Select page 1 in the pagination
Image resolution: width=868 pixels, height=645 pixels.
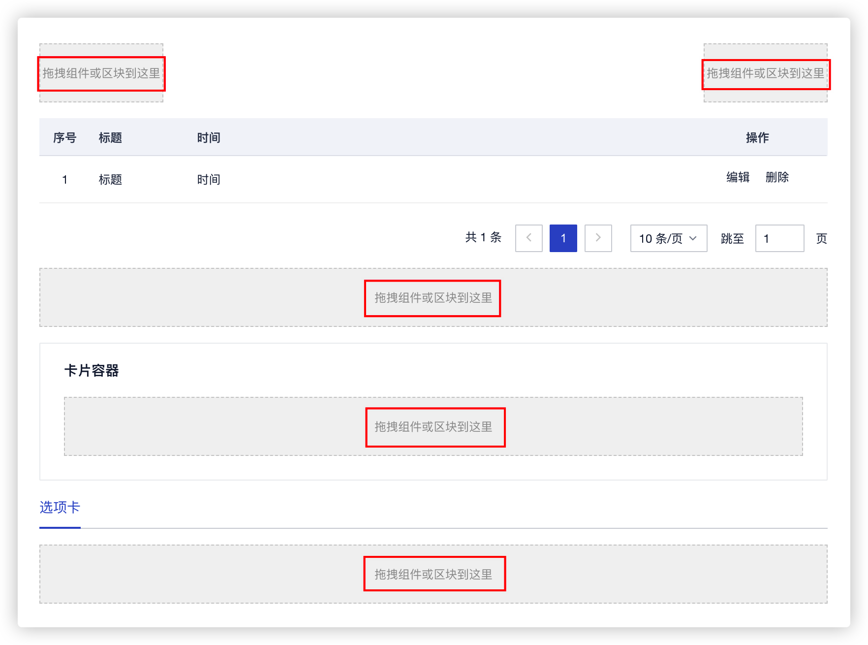[563, 238]
